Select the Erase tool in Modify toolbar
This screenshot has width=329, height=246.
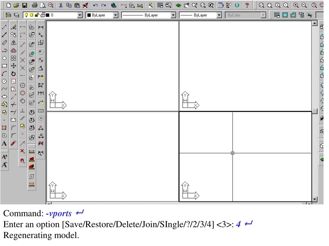[x=13, y=27]
